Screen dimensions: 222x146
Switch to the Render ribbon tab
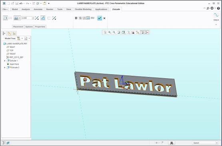pos(50,9)
